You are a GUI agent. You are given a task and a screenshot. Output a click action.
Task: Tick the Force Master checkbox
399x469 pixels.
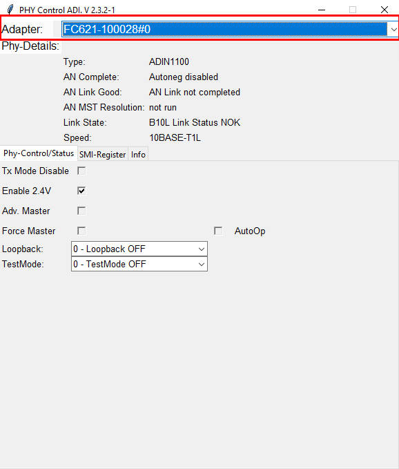(x=81, y=231)
